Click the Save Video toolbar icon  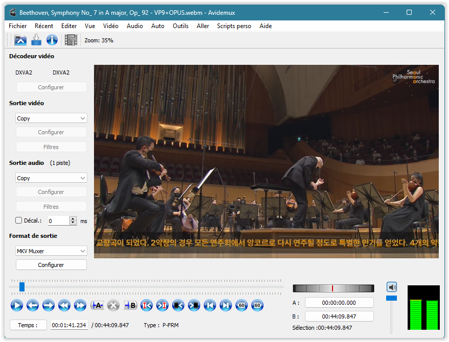[x=36, y=40]
